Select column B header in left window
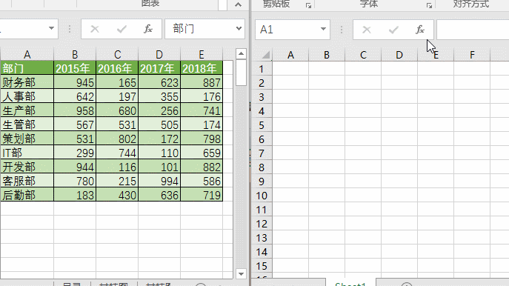Image resolution: width=509 pixels, height=286 pixels. [x=75, y=54]
